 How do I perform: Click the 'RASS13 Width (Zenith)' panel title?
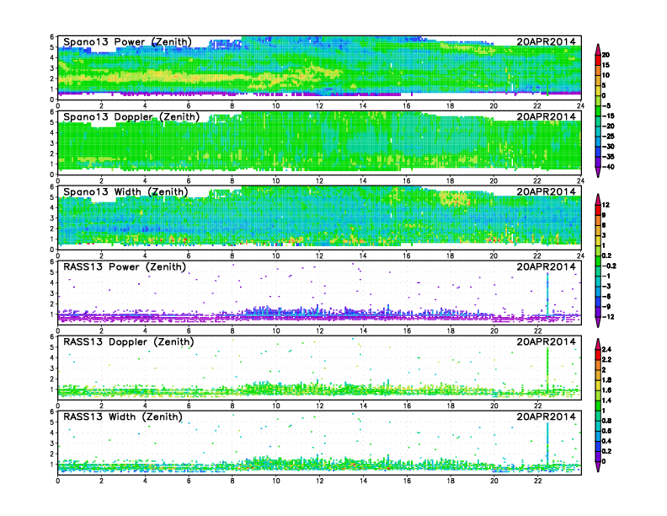coord(122,417)
